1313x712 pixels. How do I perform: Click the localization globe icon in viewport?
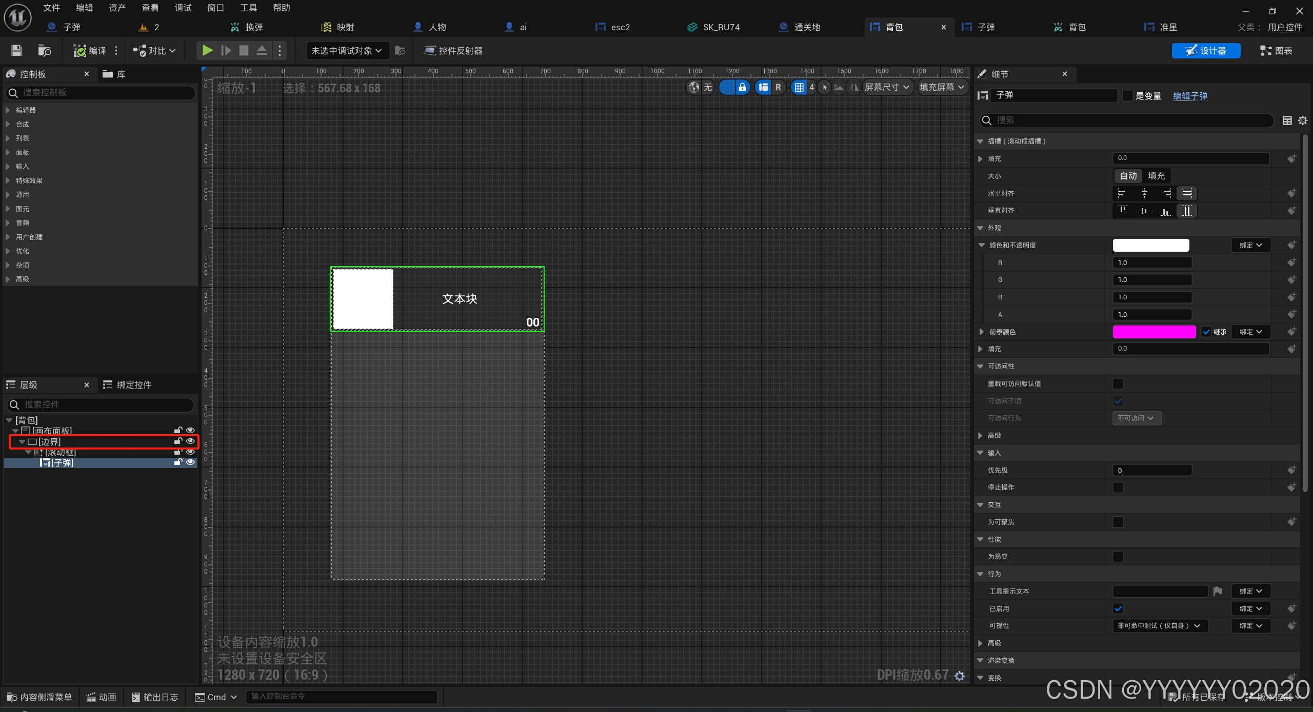click(x=693, y=87)
